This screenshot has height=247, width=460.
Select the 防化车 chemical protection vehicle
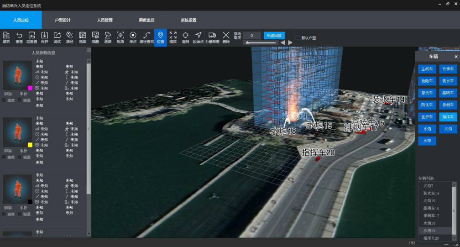tap(427, 105)
